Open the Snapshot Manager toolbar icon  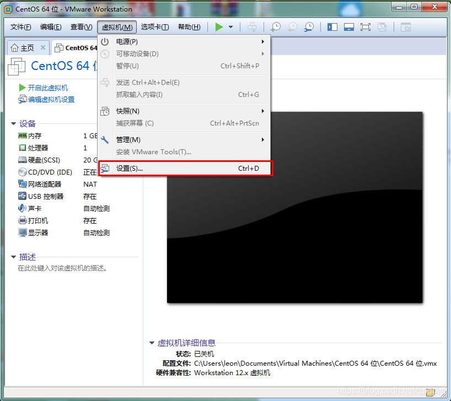tap(309, 27)
